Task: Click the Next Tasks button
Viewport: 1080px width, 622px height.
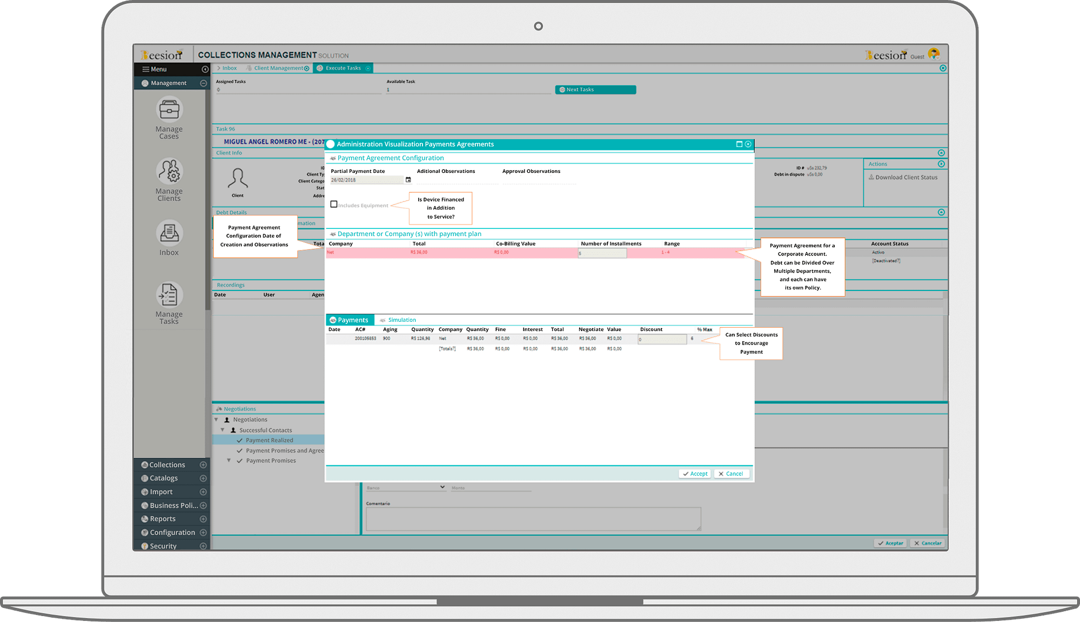Action: tap(595, 90)
